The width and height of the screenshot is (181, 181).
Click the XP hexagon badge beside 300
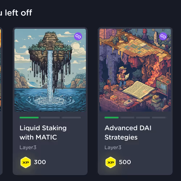(x=26, y=162)
